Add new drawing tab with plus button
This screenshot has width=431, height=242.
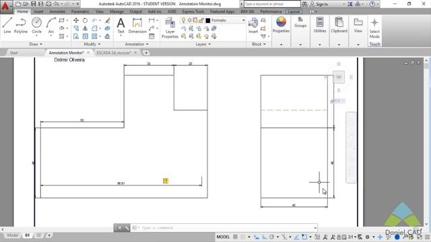click(146, 52)
